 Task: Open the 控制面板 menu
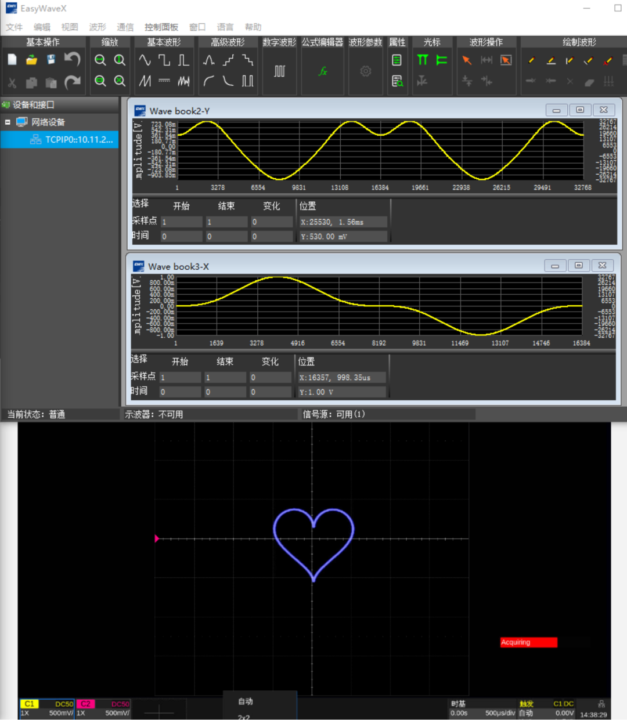161,27
